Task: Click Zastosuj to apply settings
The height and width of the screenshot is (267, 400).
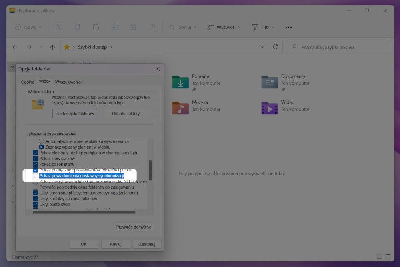Action: pos(147,244)
